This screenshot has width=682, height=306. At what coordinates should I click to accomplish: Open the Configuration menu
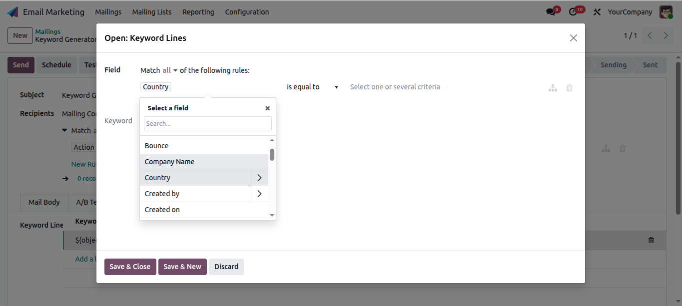click(x=247, y=12)
